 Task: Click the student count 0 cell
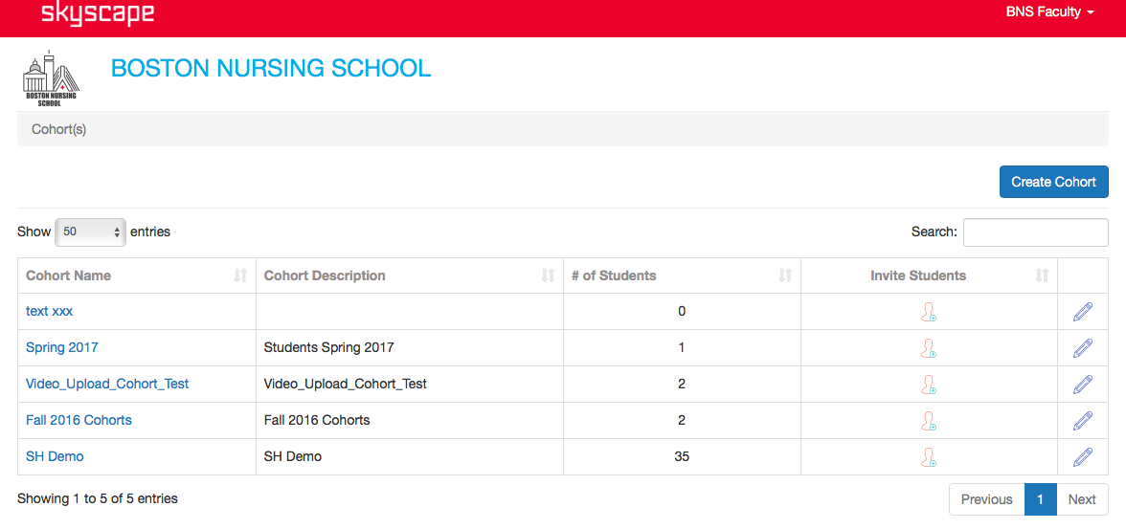point(682,312)
